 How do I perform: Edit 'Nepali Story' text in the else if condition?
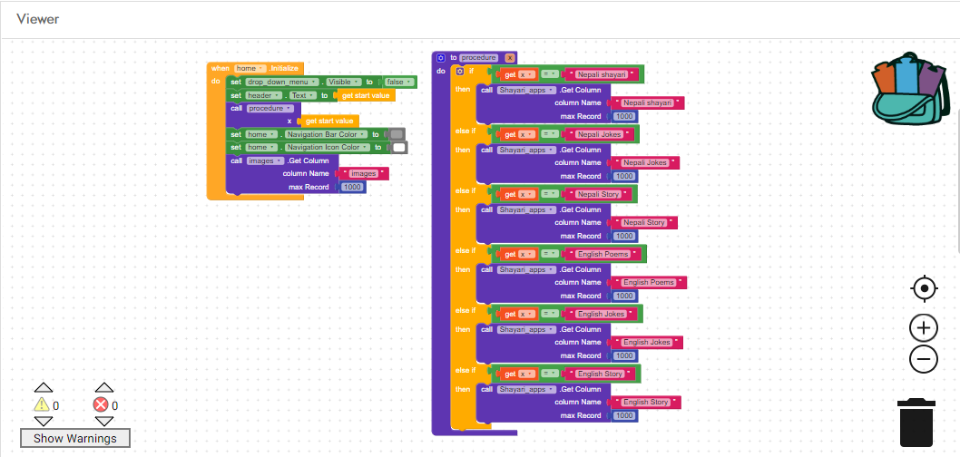599,194
